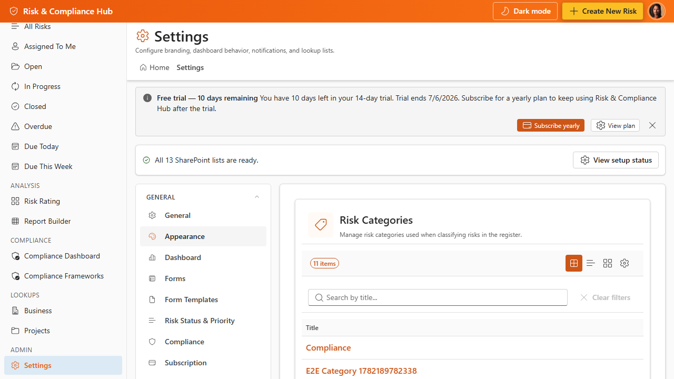Open the user profile avatar
Screen dimensions: 674x379
coord(656,11)
